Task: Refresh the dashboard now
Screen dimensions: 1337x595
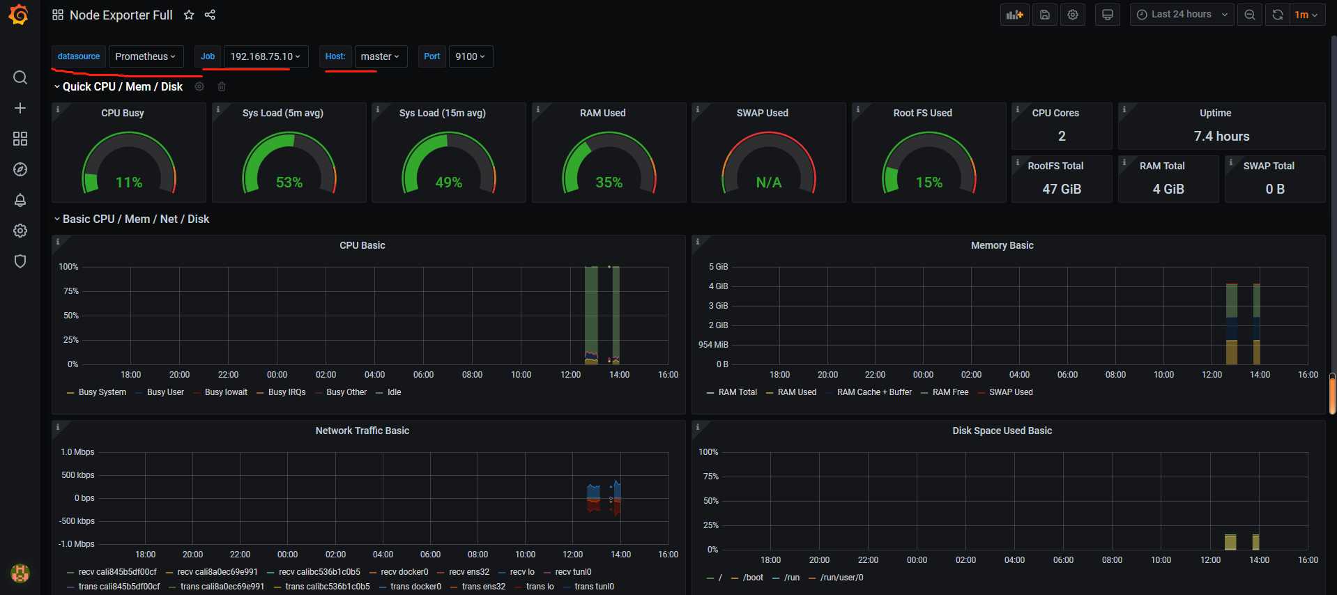Action: (x=1278, y=15)
